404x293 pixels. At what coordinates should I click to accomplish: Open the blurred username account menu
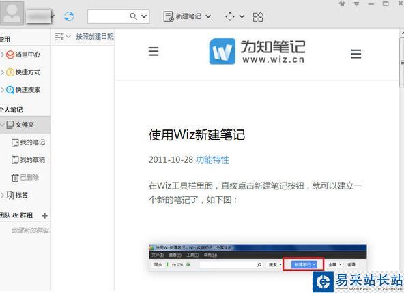[40, 17]
